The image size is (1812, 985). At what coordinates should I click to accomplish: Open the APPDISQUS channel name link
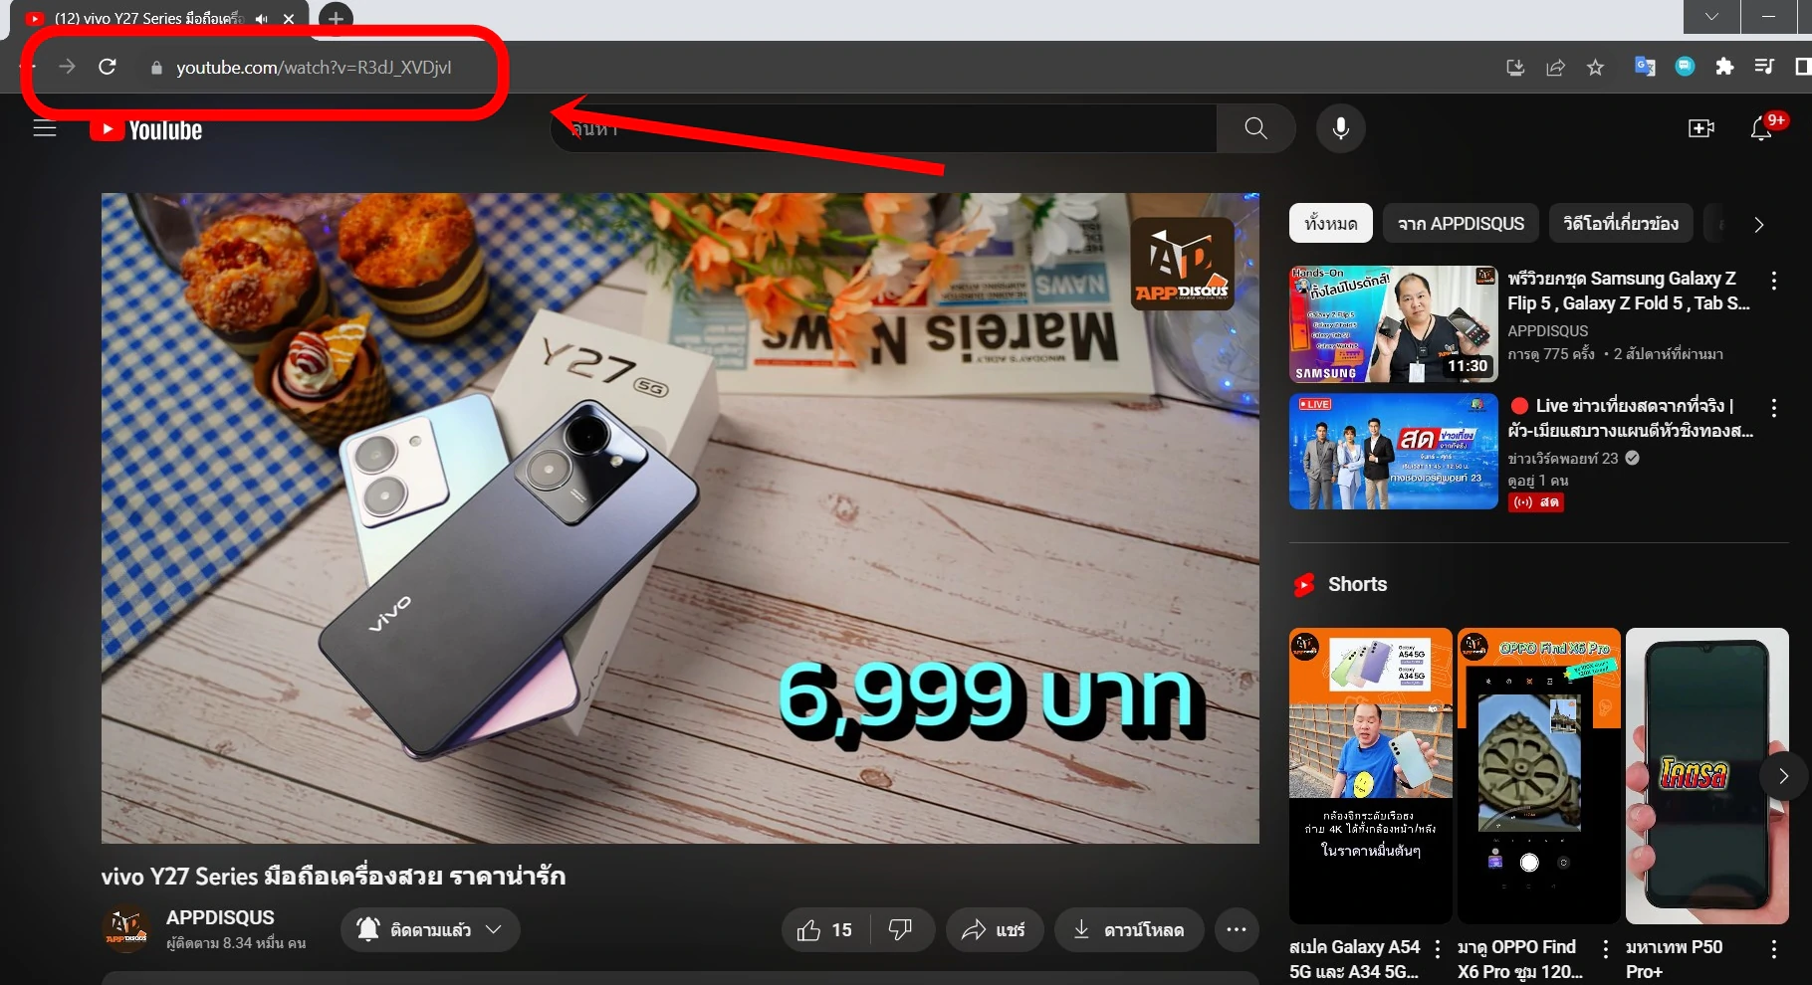tap(220, 917)
